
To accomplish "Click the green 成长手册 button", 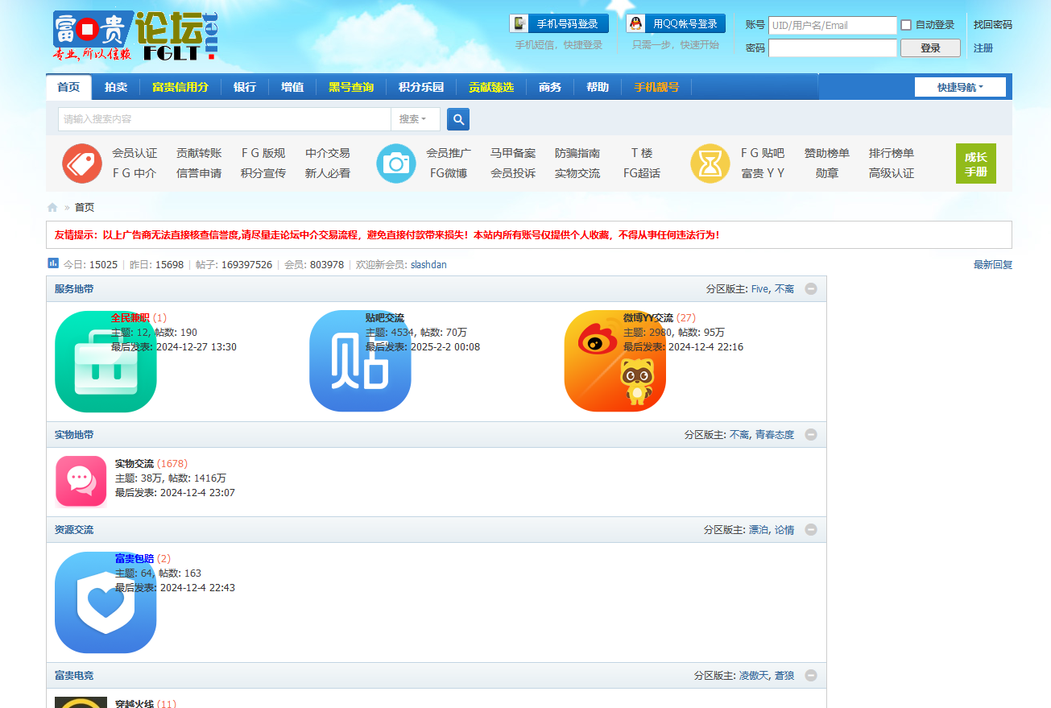I will (975, 164).
